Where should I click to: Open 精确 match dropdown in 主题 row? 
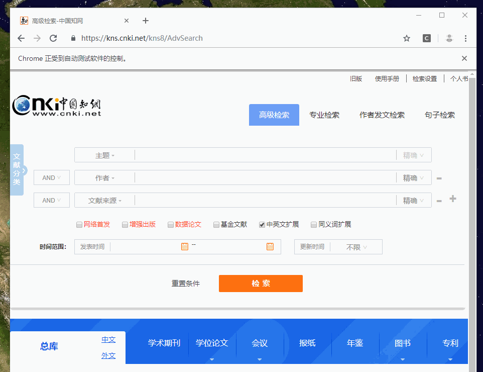[x=413, y=155]
